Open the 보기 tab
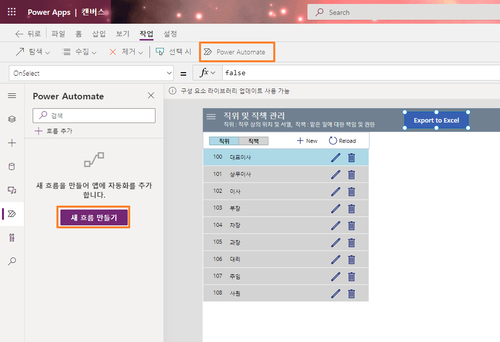This screenshot has width=500, height=342. click(x=122, y=34)
